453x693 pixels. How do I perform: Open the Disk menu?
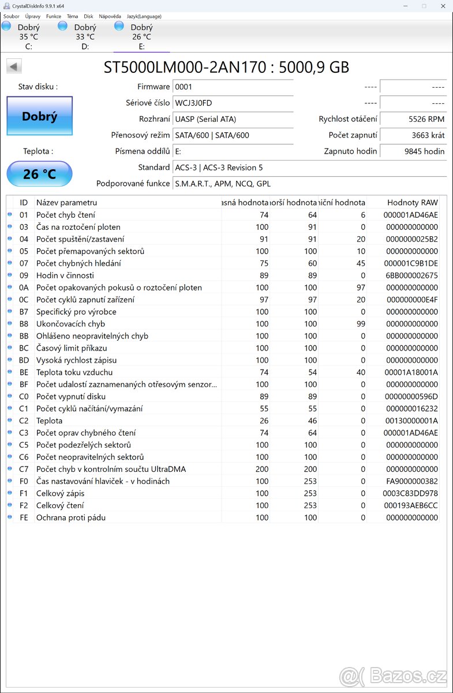tap(88, 16)
